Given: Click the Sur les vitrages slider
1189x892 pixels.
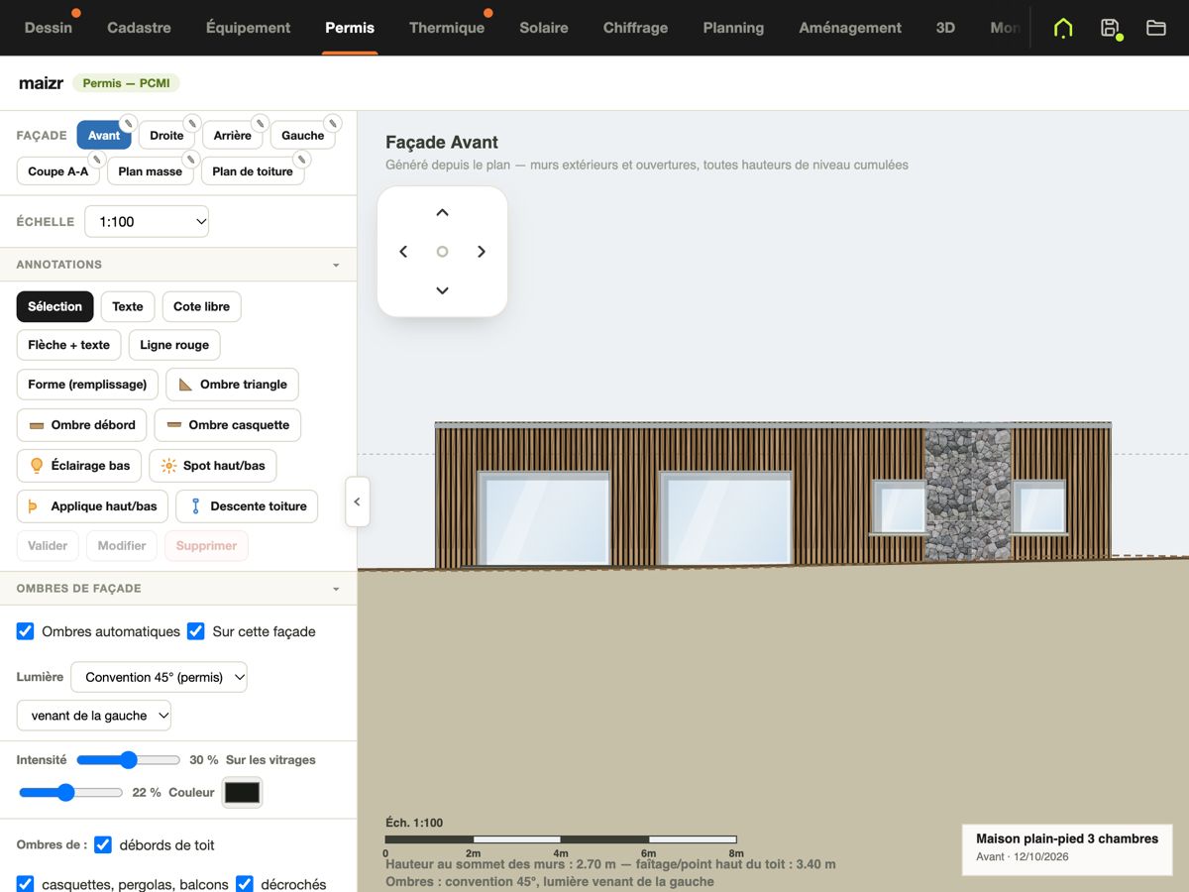Looking at the screenshot, I should pos(70,793).
